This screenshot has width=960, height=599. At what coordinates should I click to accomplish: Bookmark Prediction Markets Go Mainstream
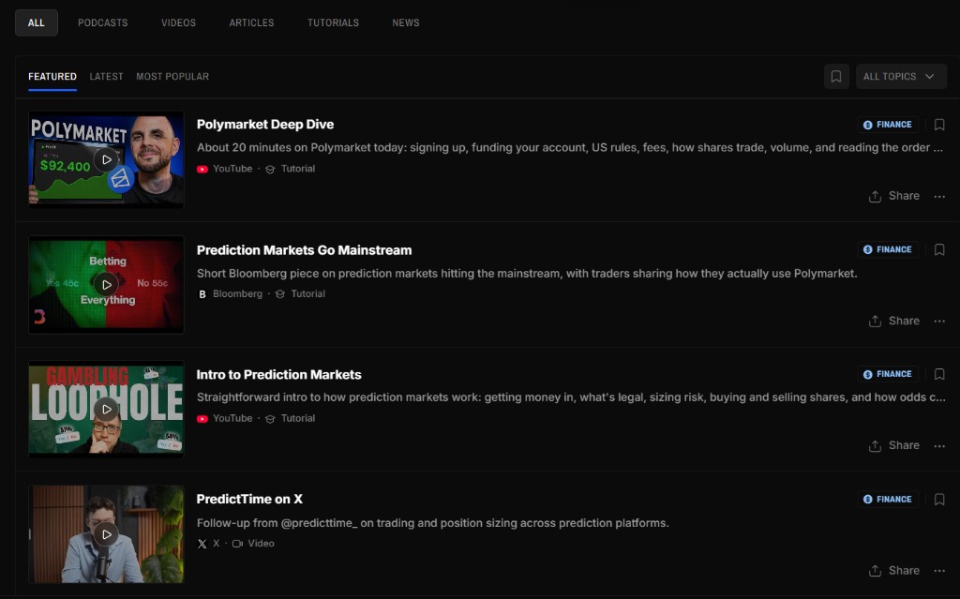point(939,250)
